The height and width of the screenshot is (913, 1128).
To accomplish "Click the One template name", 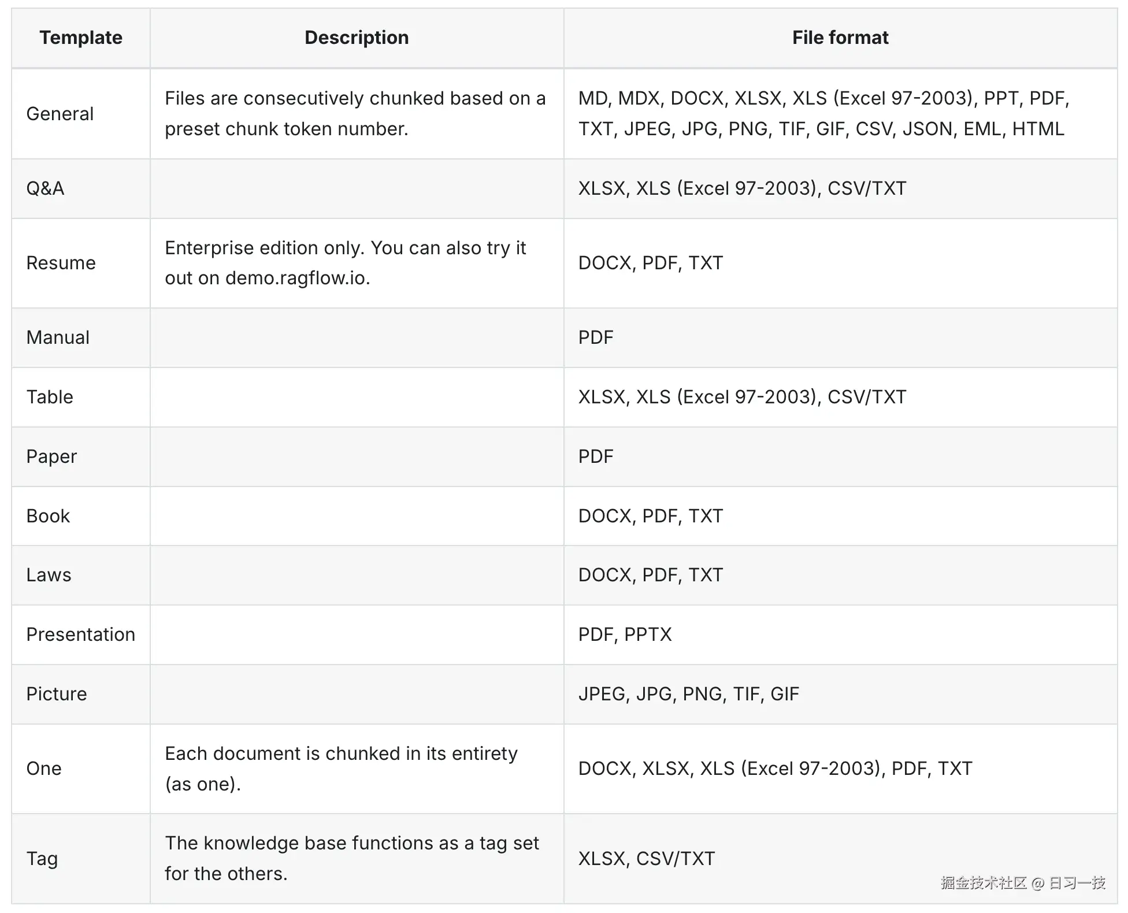I will coord(44,769).
